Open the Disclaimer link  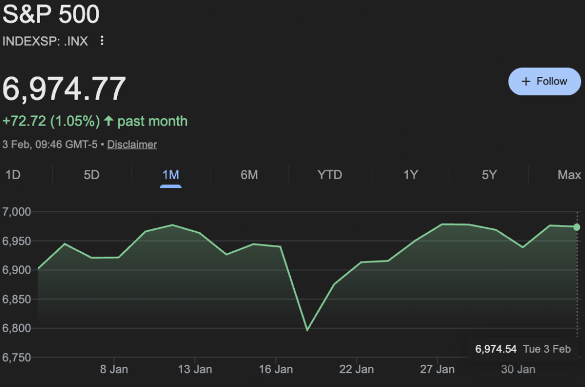click(x=132, y=144)
